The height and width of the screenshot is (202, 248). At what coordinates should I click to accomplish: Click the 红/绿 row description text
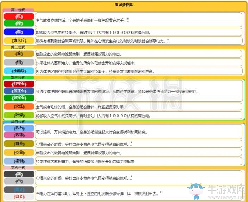coord(81,20)
